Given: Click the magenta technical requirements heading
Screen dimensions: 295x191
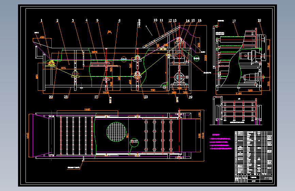Looking at the screenshot, I should 216,135.
